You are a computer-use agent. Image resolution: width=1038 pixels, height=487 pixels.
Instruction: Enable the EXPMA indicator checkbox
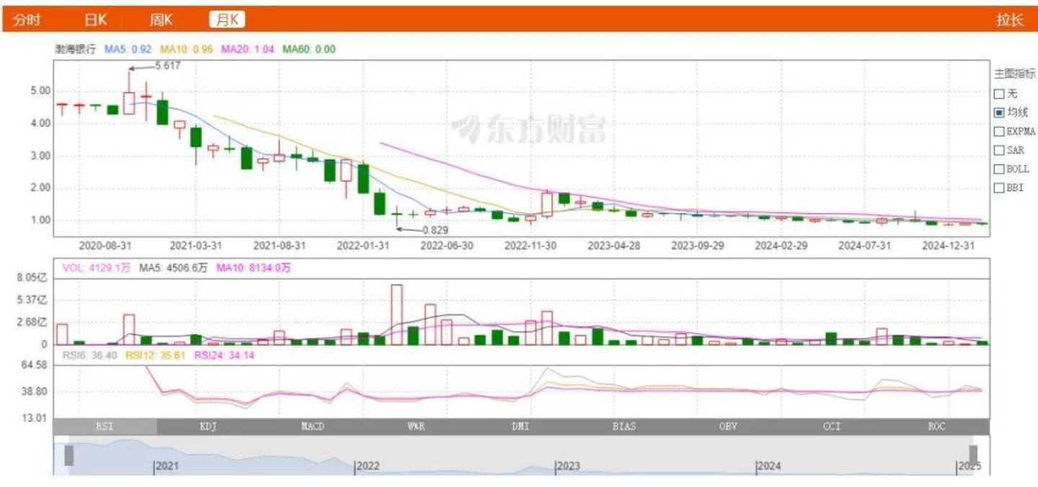[x=999, y=131]
